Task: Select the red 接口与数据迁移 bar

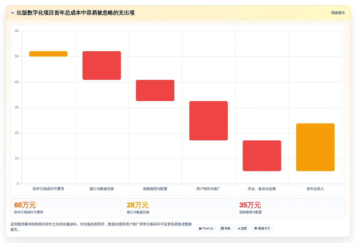Action: click(x=102, y=65)
